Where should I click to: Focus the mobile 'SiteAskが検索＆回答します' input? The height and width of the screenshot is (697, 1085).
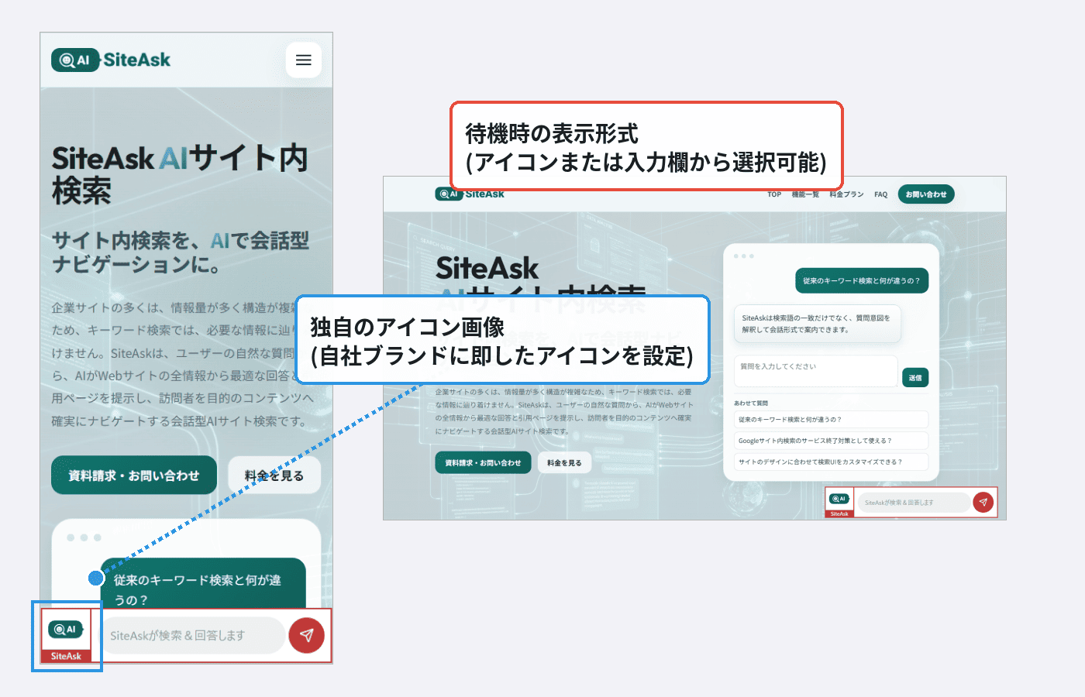pyautogui.click(x=192, y=635)
